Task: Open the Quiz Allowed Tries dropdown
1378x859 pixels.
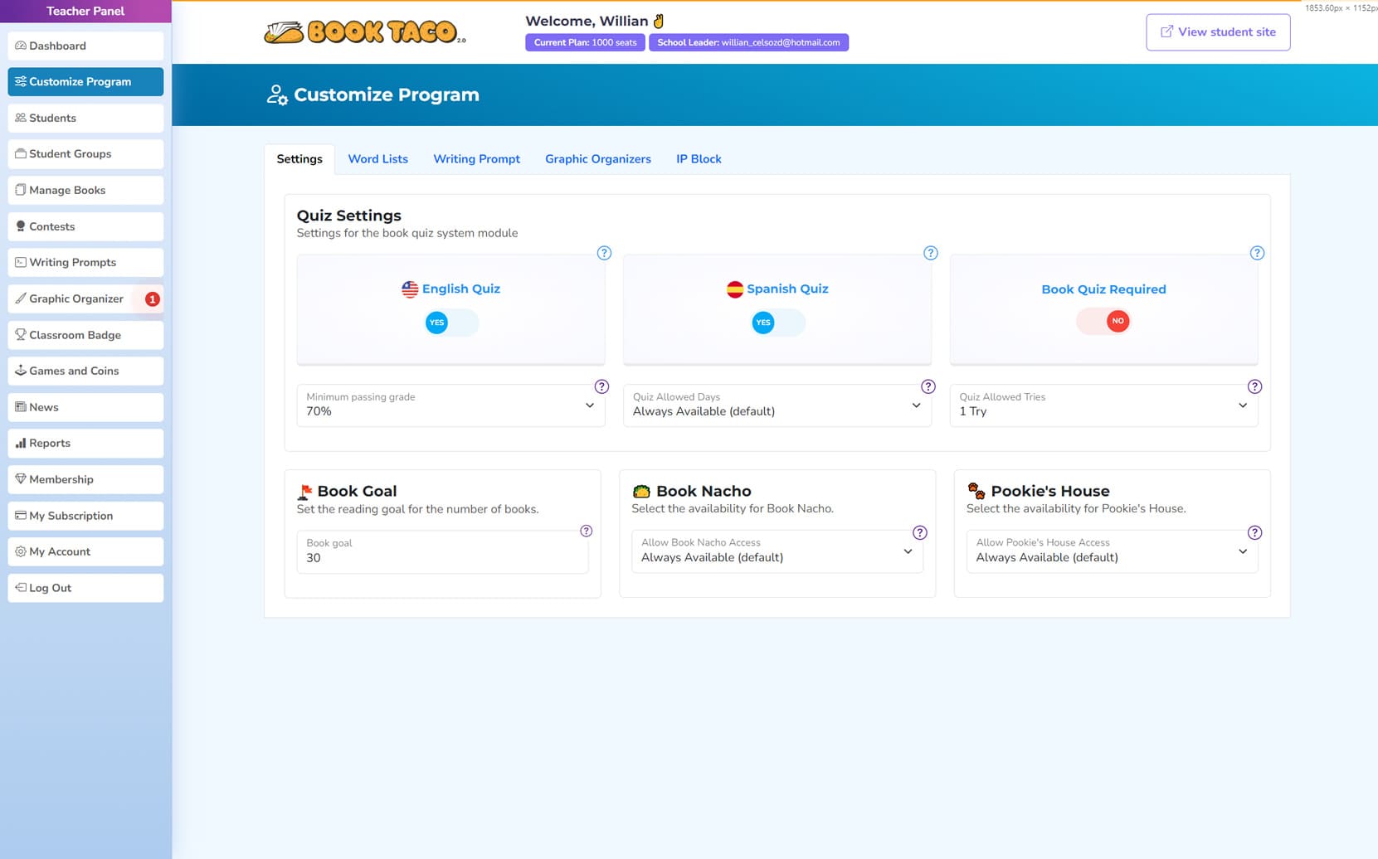Action: tap(1103, 405)
